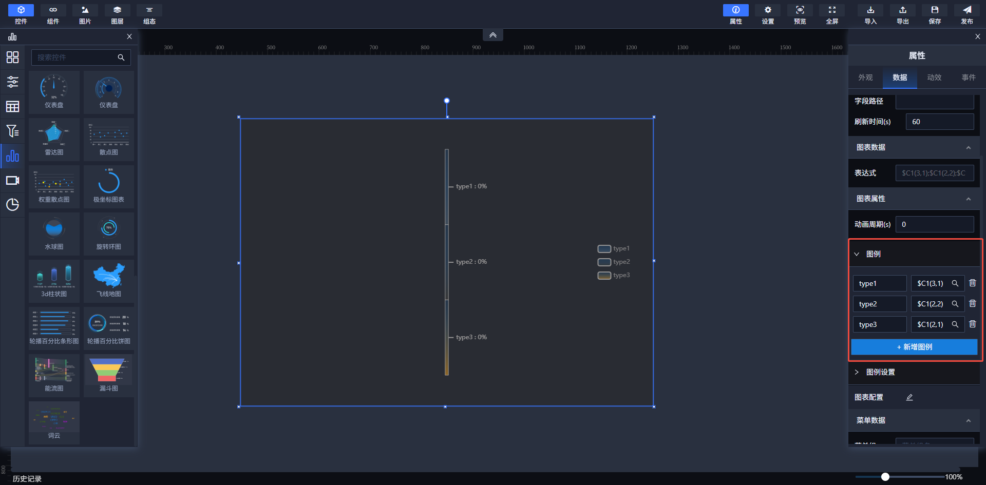Viewport: 986px width, 485px height.
Task: Click the zoom slider handle at the bottom right
Action: pyautogui.click(x=885, y=477)
